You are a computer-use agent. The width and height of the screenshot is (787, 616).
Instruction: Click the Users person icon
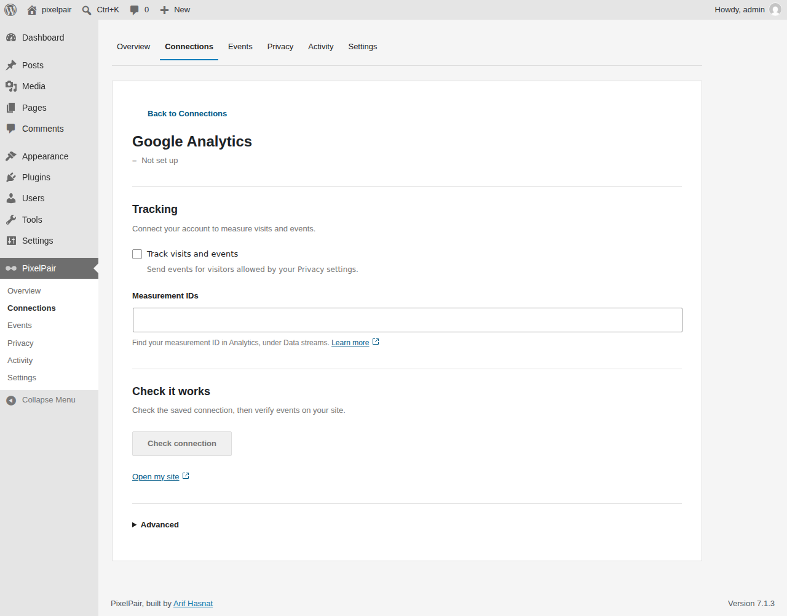point(11,198)
